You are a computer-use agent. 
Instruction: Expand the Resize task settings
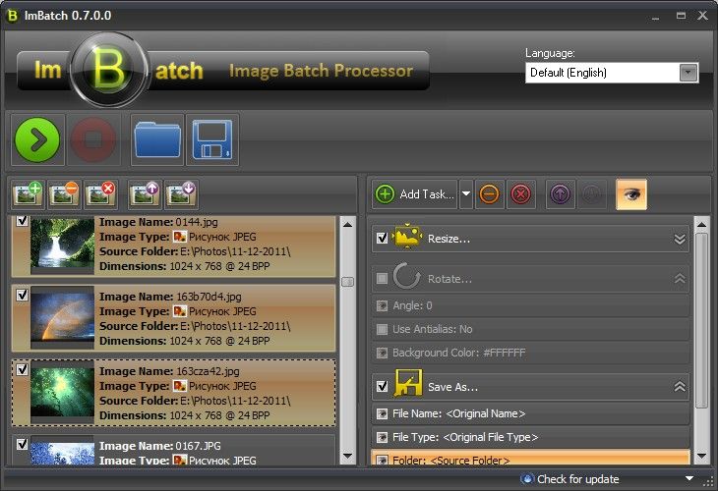(679, 239)
